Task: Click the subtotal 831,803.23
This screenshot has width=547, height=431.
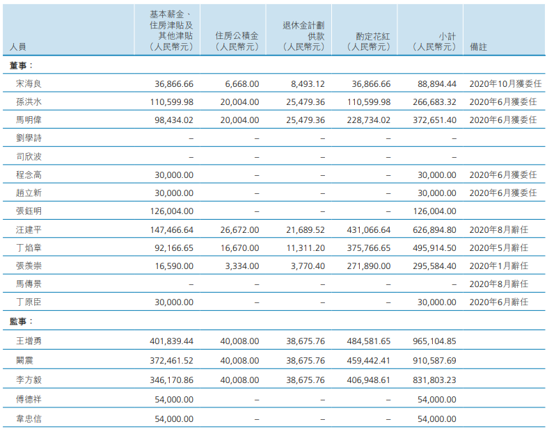Action: pos(435,380)
